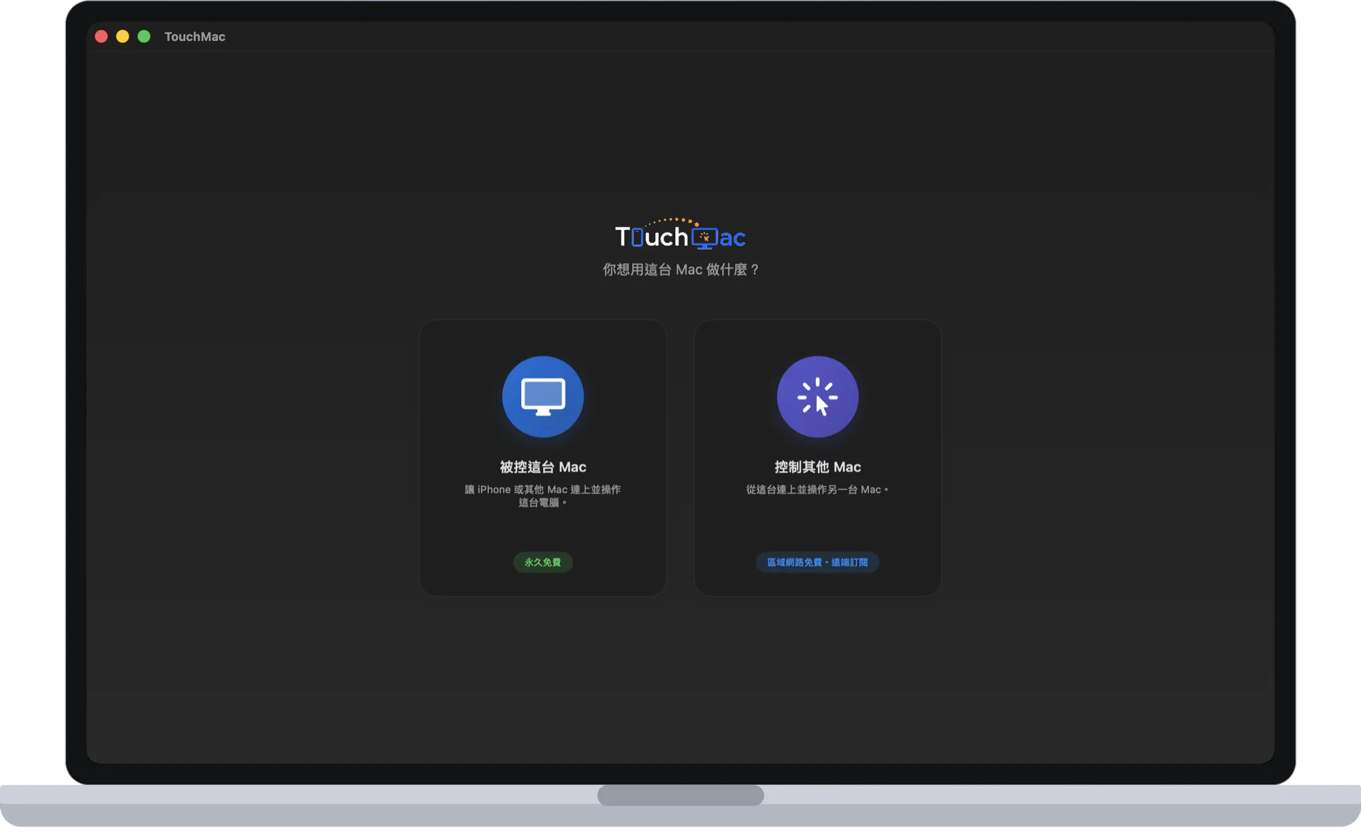
Task: Click the blue monitor icon for 被控這台 Mac
Action: pos(543,397)
